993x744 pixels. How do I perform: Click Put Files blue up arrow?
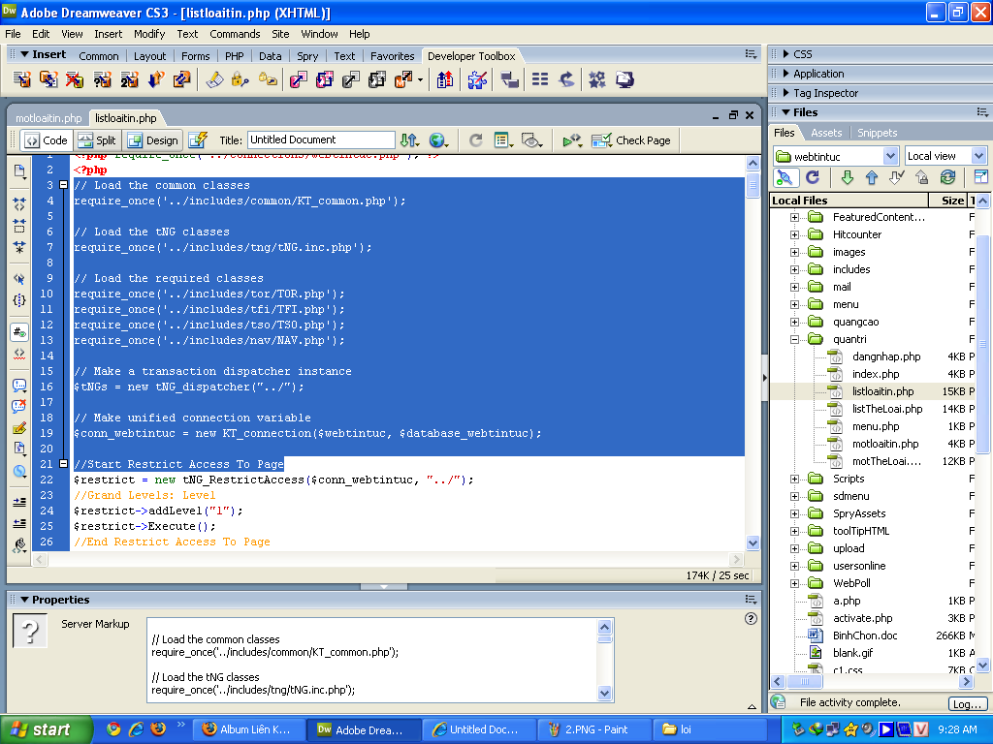click(x=872, y=178)
